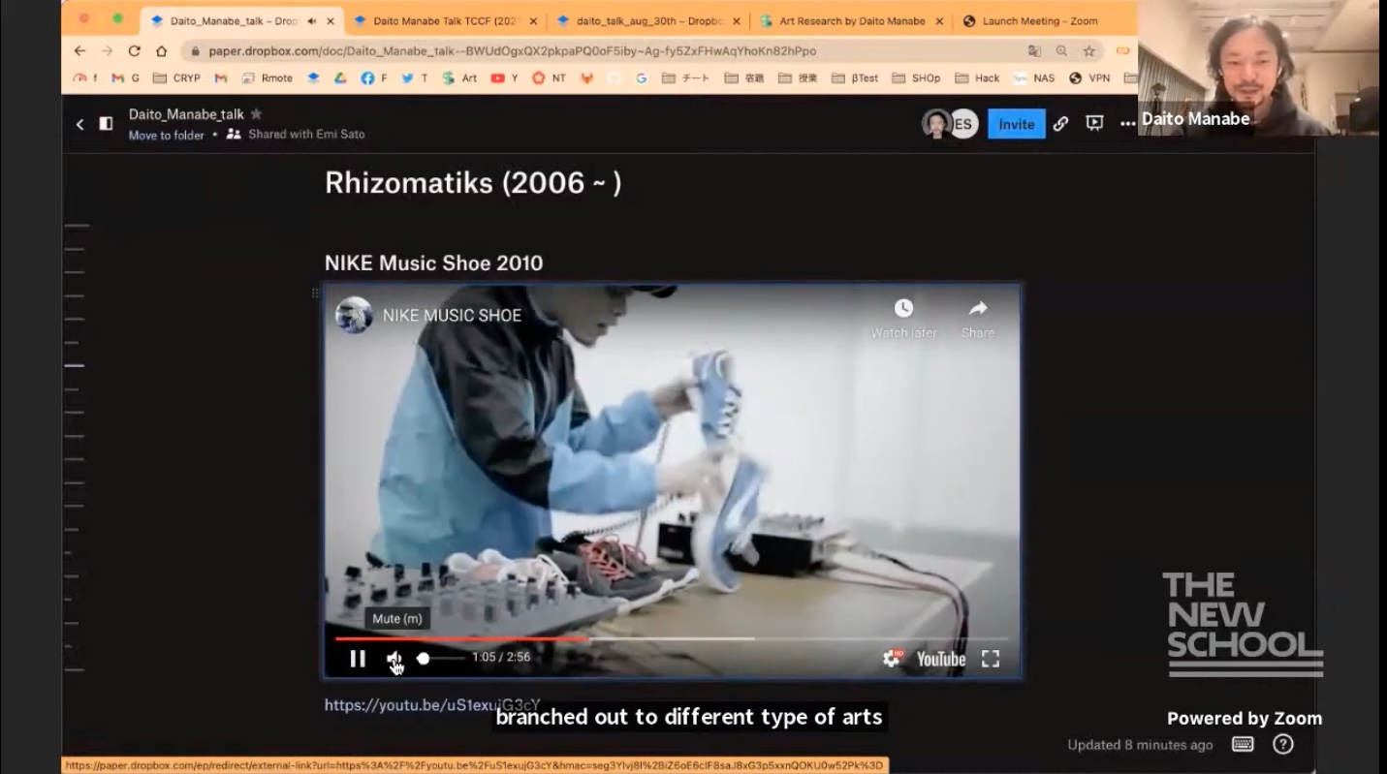Adjust the video volume slider

[x=441, y=659]
